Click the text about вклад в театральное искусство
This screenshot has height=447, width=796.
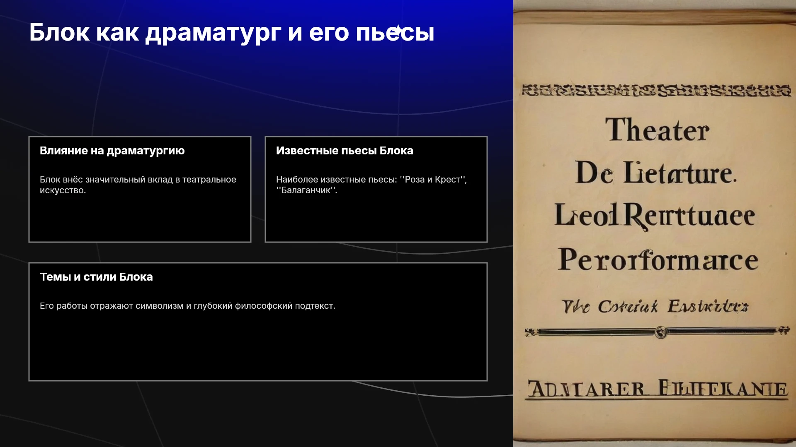tap(138, 185)
